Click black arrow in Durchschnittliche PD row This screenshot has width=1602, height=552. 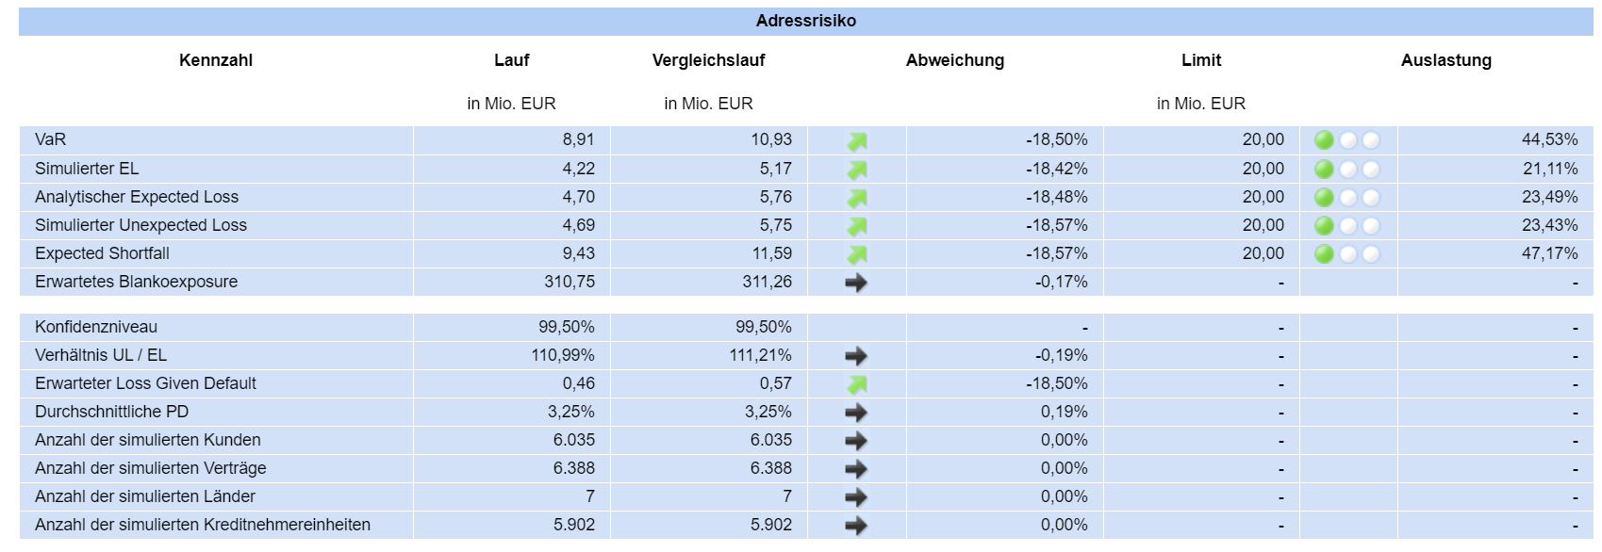pyautogui.click(x=856, y=413)
